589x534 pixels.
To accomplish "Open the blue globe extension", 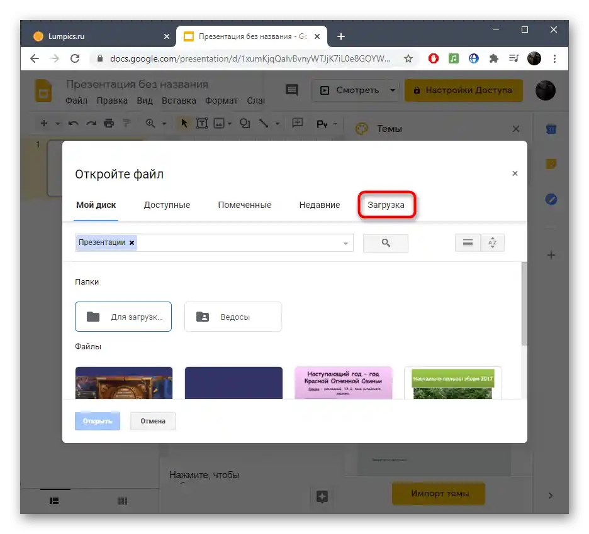I will [474, 58].
